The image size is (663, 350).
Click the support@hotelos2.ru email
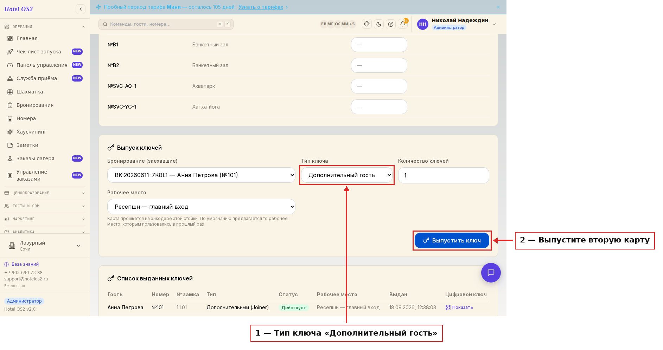(26, 279)
